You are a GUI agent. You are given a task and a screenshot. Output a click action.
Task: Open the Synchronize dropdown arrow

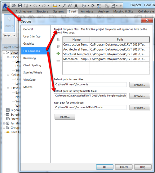click(x=31, y=6)
